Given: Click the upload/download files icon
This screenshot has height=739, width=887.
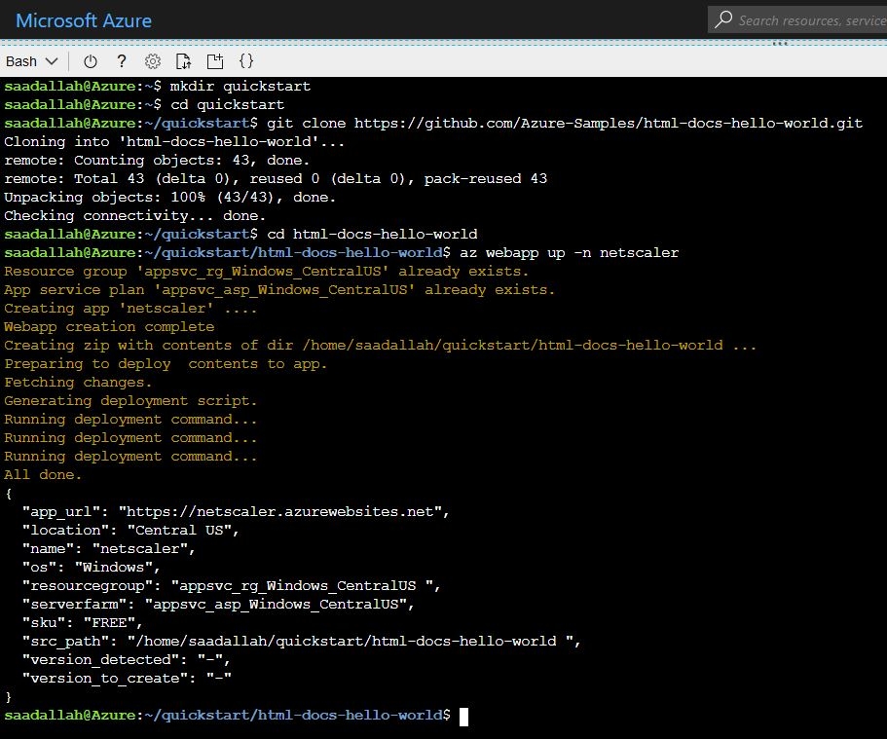Looking at the screenshot, I should pyautogui.click(x=183, y=61).
